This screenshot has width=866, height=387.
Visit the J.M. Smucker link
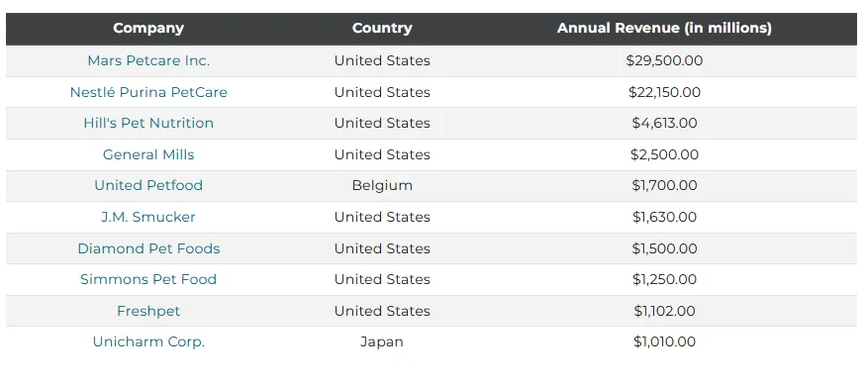click(148, 217)
